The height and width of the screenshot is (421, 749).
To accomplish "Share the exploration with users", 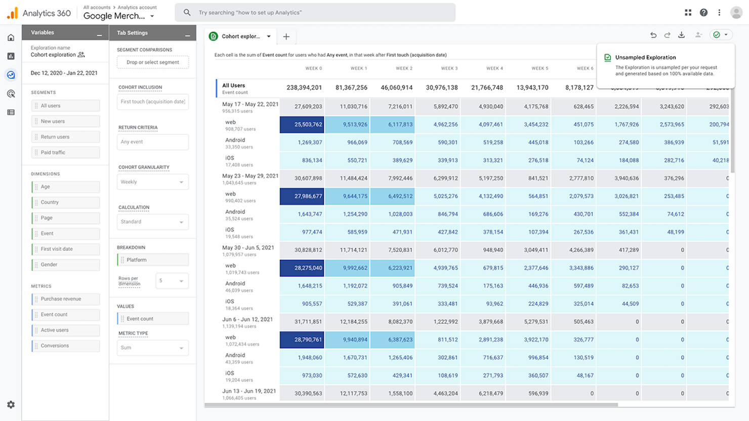I will pos(698,35).
